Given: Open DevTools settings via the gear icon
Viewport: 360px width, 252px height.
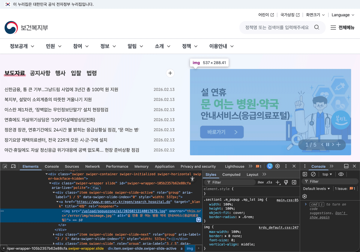Looking at the screenshot, I should [277, 166].
